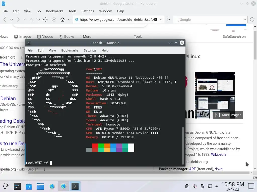Open the URL history dropdown
Viewport: 257px width, 192px height.
pos(161,19)
